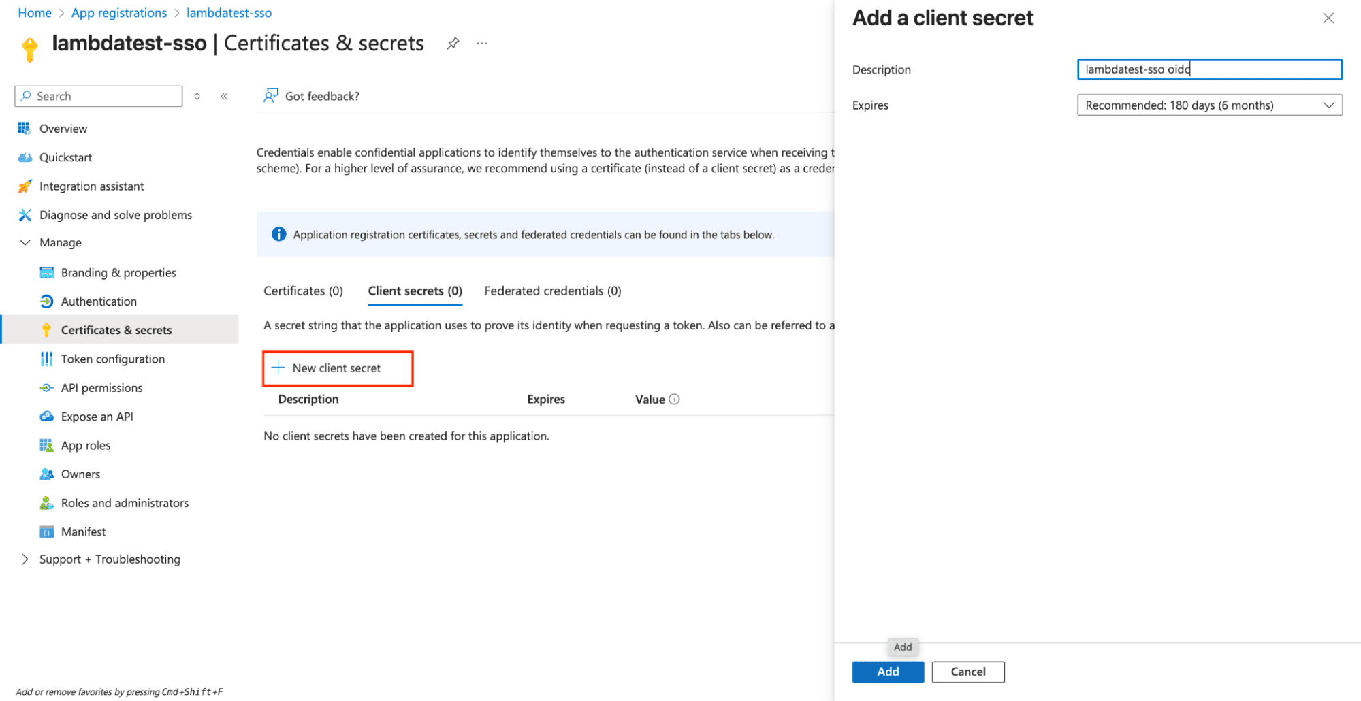Expand Support + Troubleshooting section
This screenshot has width=1361, height=701.
25,559
